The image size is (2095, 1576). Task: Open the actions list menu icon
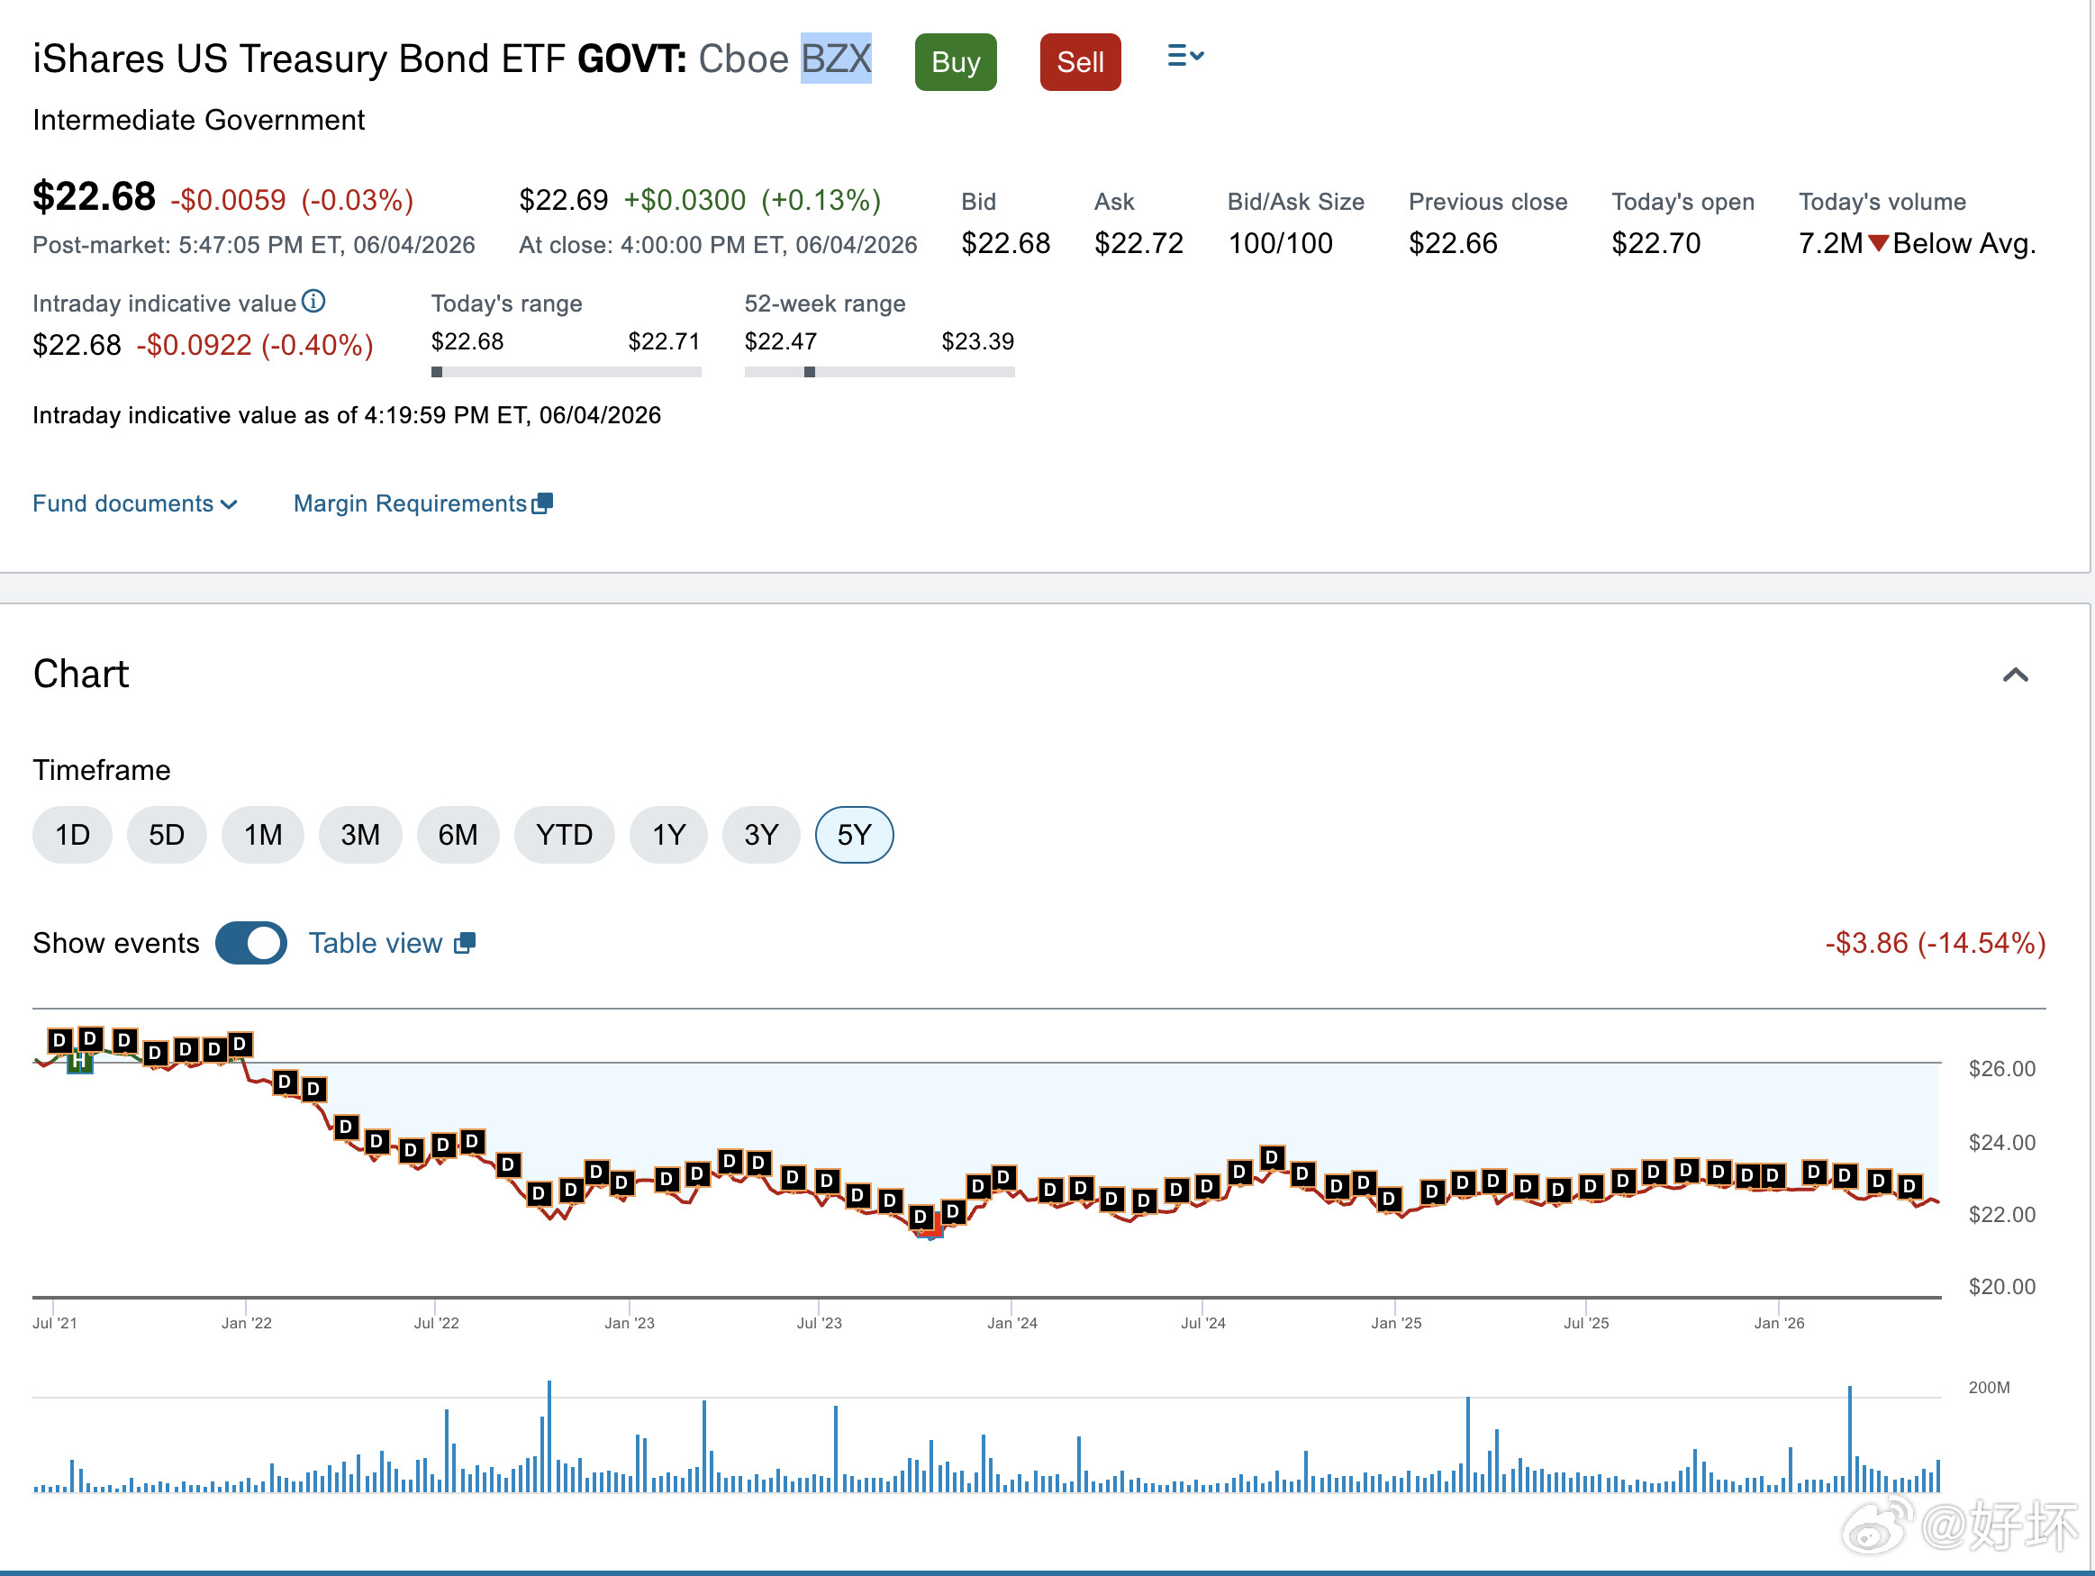pyautogui.click(x=1184, y=56)
